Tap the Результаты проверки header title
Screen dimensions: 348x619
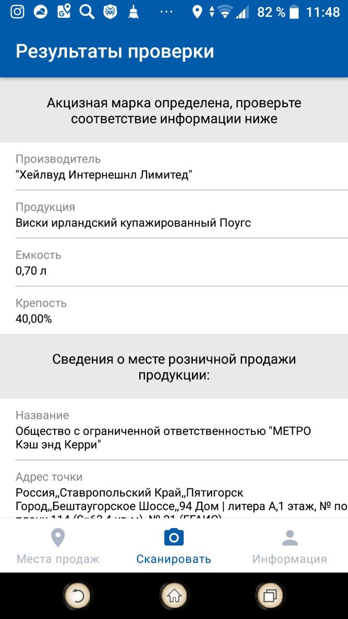(x=115, y=52)
